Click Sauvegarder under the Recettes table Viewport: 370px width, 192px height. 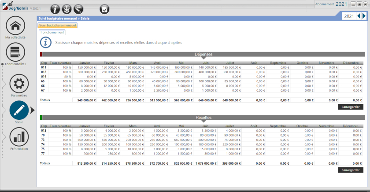(x=351, y=170)
